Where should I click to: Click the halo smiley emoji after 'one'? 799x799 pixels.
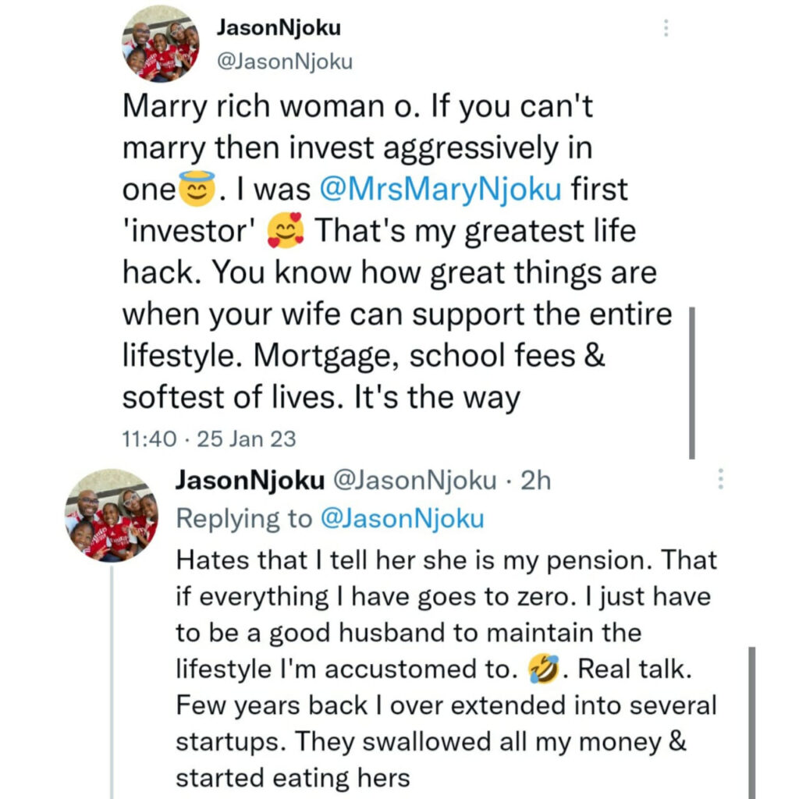[197, 188]
